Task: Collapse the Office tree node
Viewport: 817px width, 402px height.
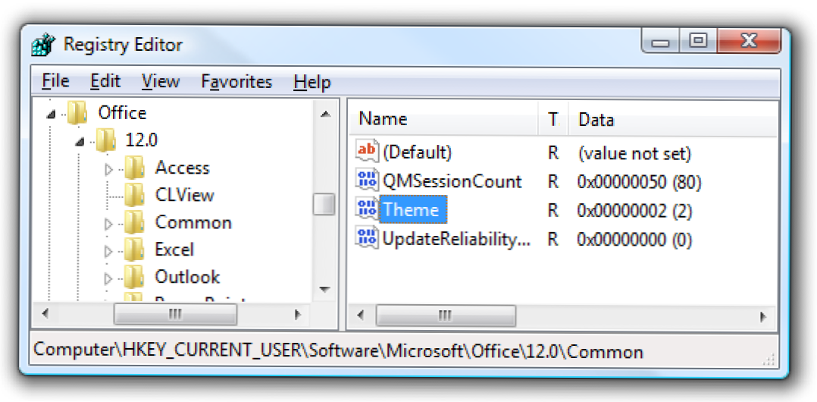Action: 51,115
